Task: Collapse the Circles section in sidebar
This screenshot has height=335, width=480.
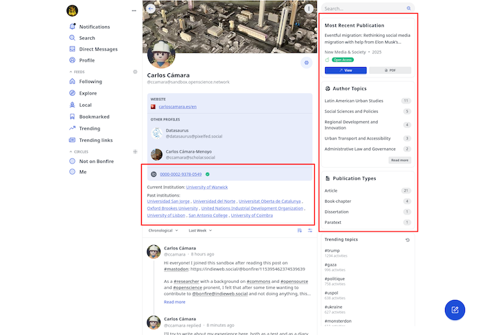Action: point(71,151)
